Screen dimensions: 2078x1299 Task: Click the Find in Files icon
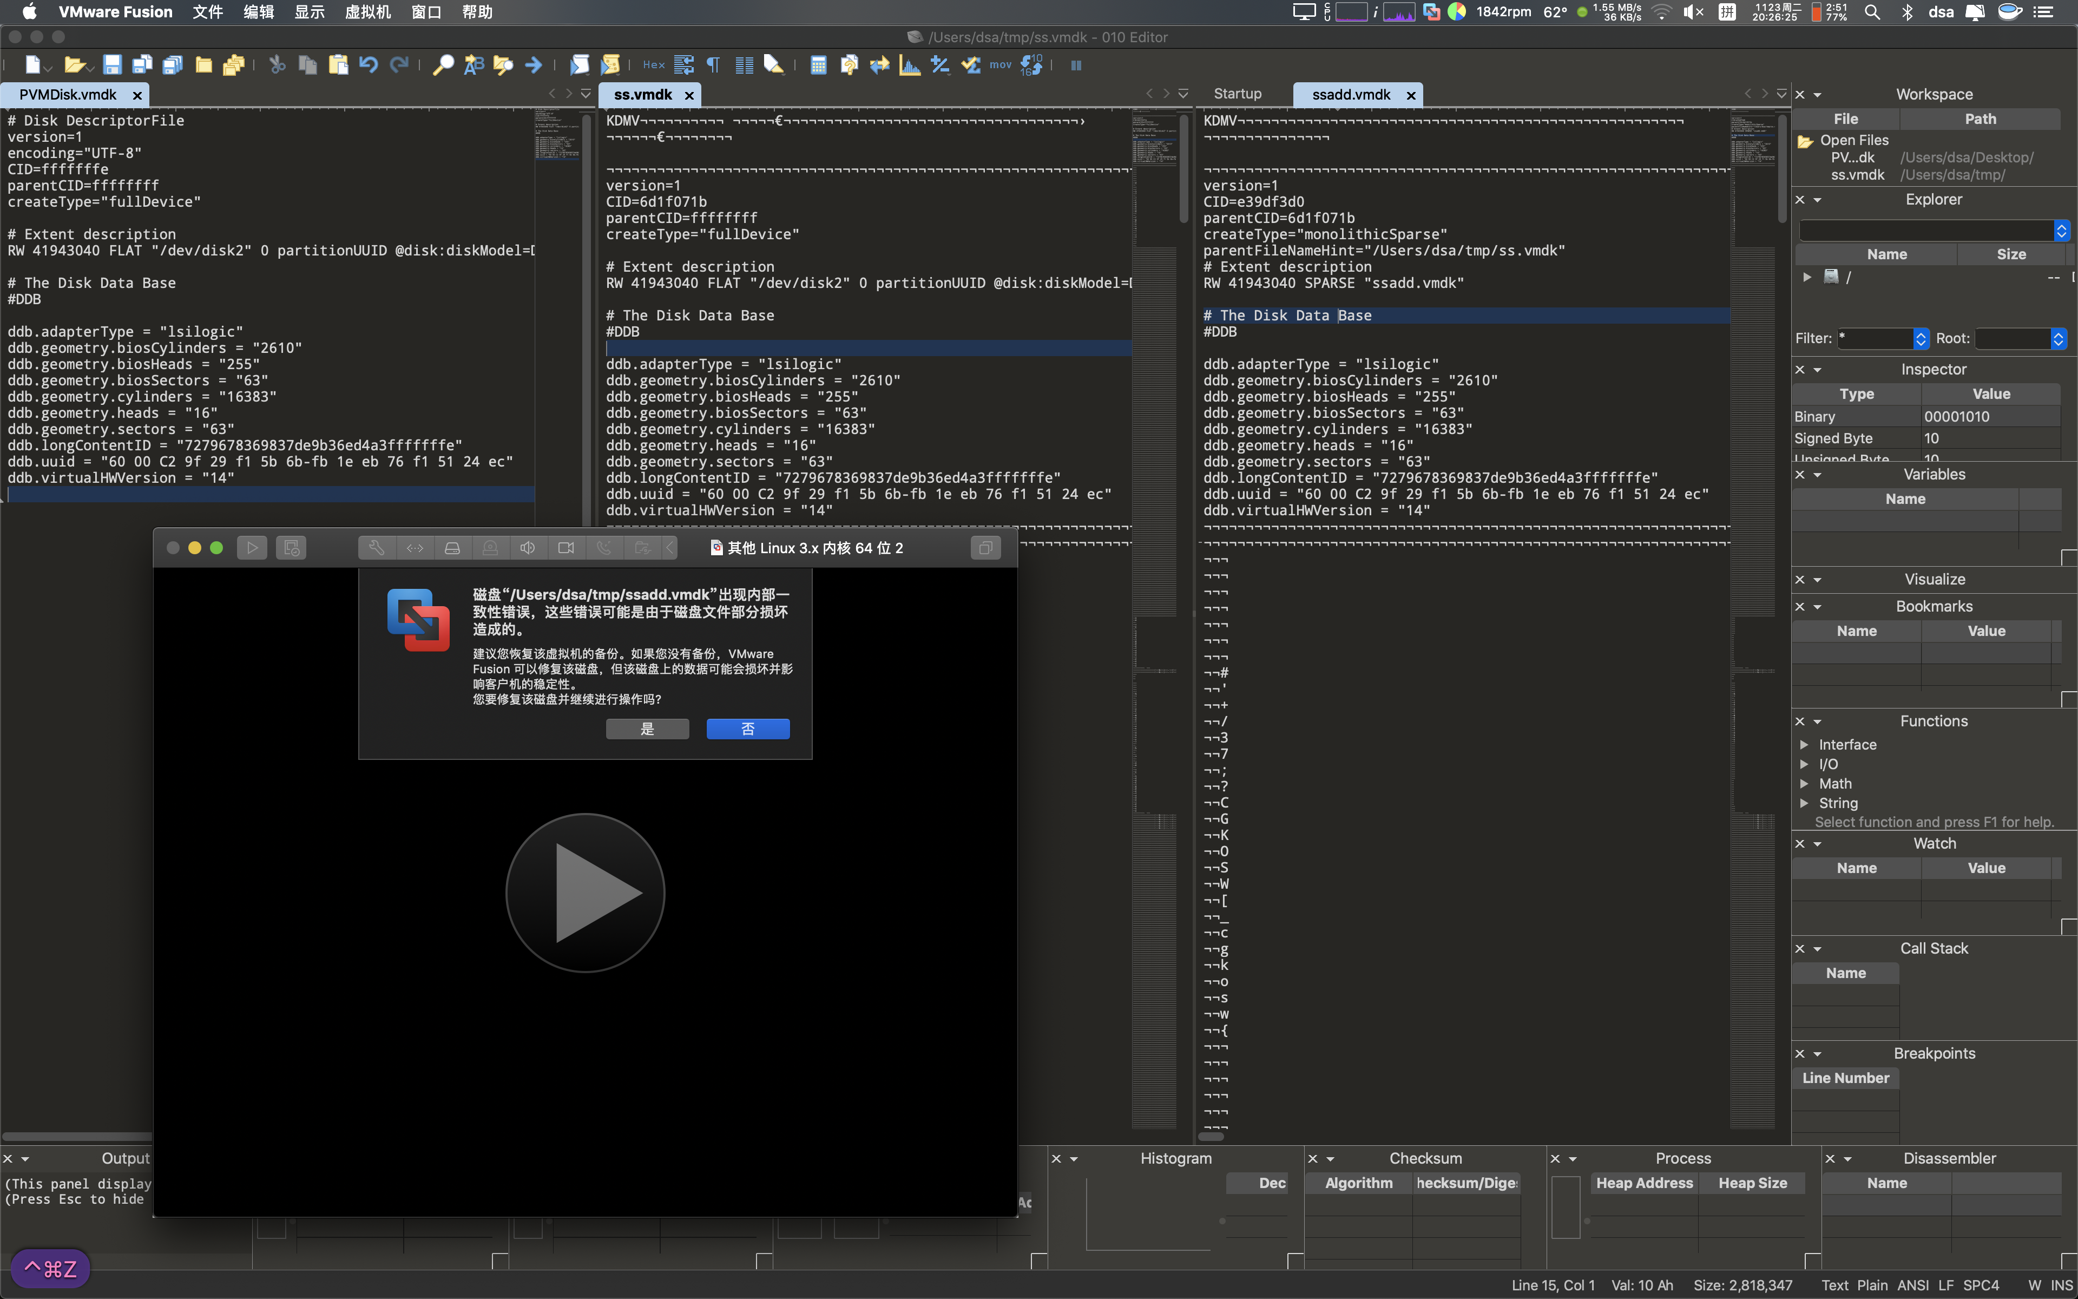click(x=503, y=64)
